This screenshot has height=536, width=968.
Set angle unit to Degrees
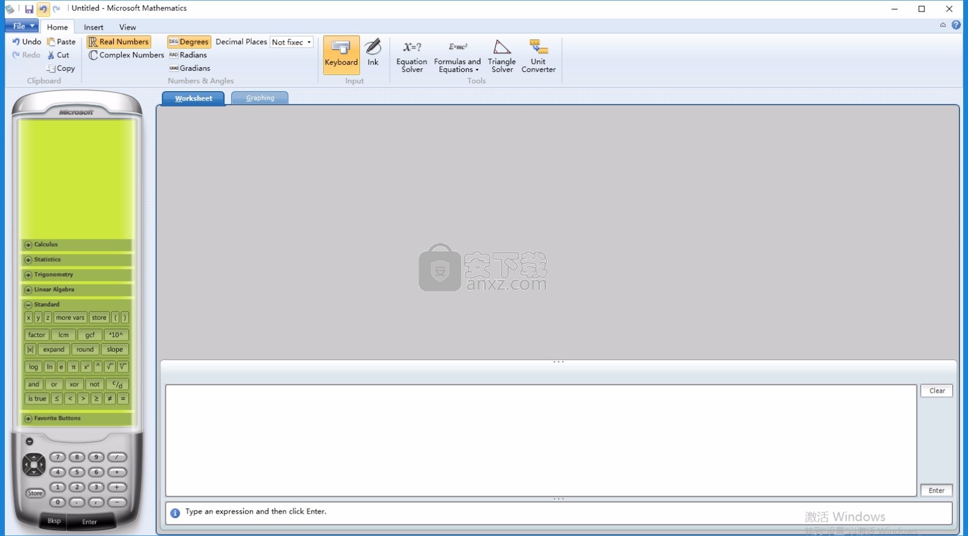pyautogui.click(x=189, y=42)
